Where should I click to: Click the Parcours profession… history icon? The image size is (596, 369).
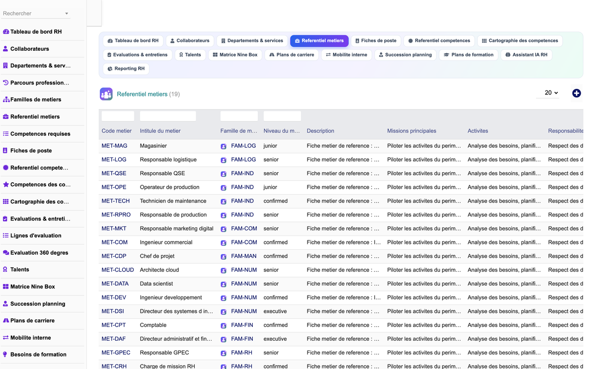click(6, 82)
